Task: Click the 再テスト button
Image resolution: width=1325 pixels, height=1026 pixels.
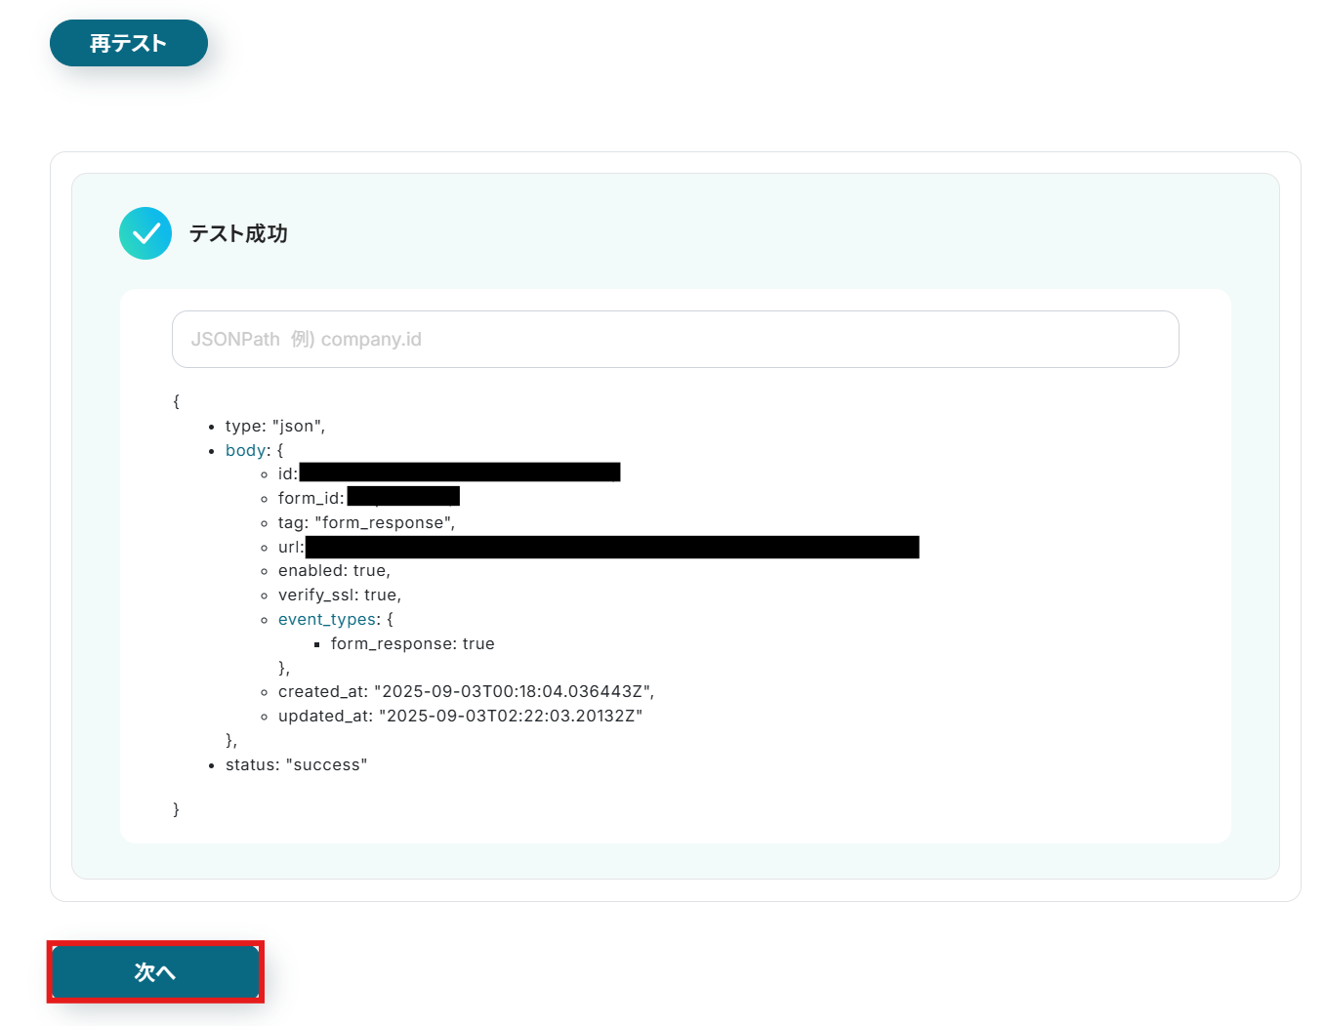Action: click(x=129, y=43)
